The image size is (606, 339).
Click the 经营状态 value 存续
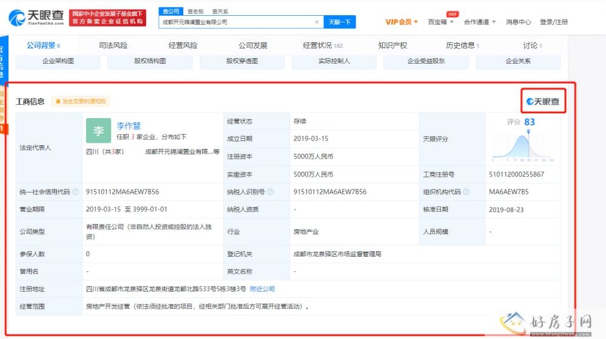[300, 121]
